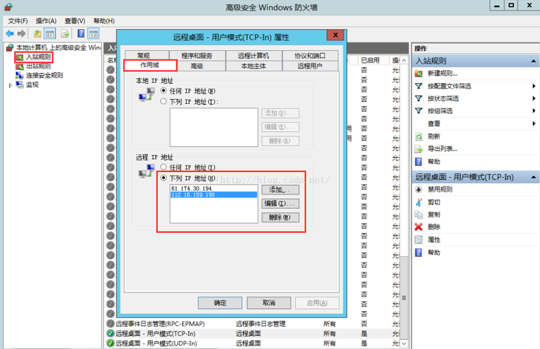Confirm dialog with OK (确定) button
This screenshot has height=349, width=540.
coord(220,303)
